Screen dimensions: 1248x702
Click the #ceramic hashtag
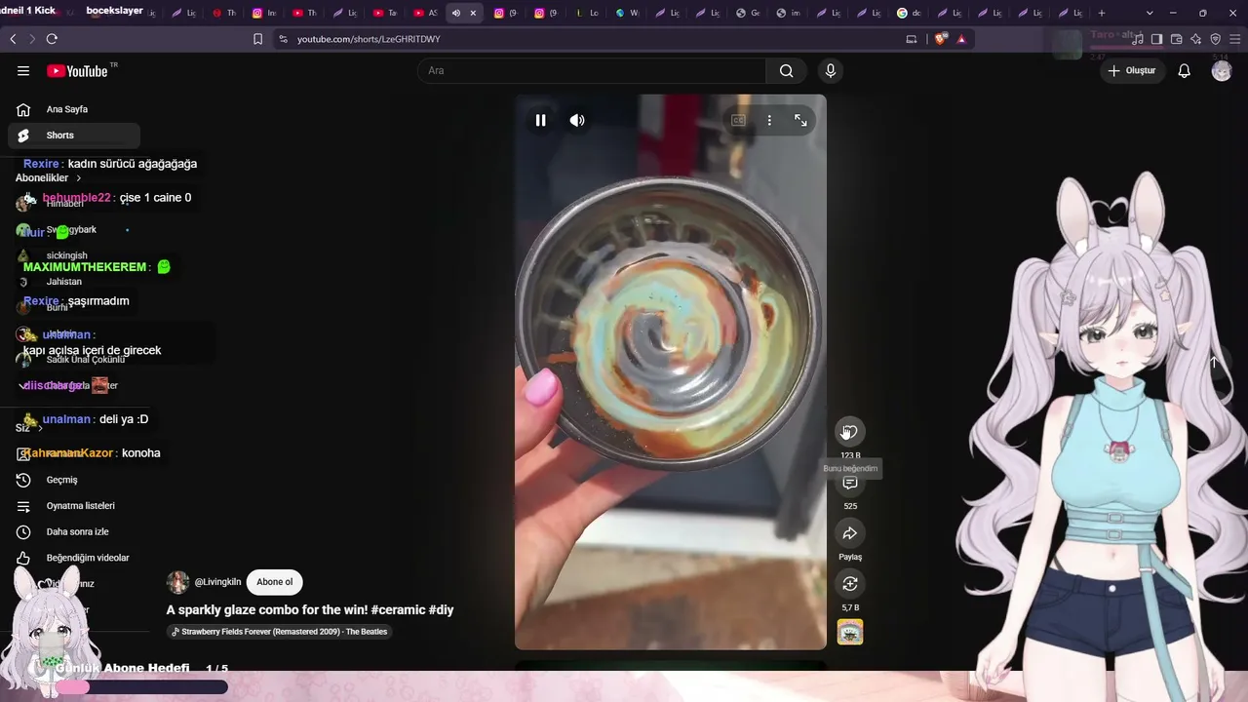397,609
